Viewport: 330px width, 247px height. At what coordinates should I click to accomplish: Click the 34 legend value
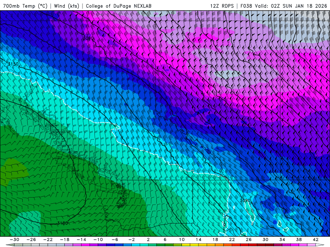click(282, 240)
